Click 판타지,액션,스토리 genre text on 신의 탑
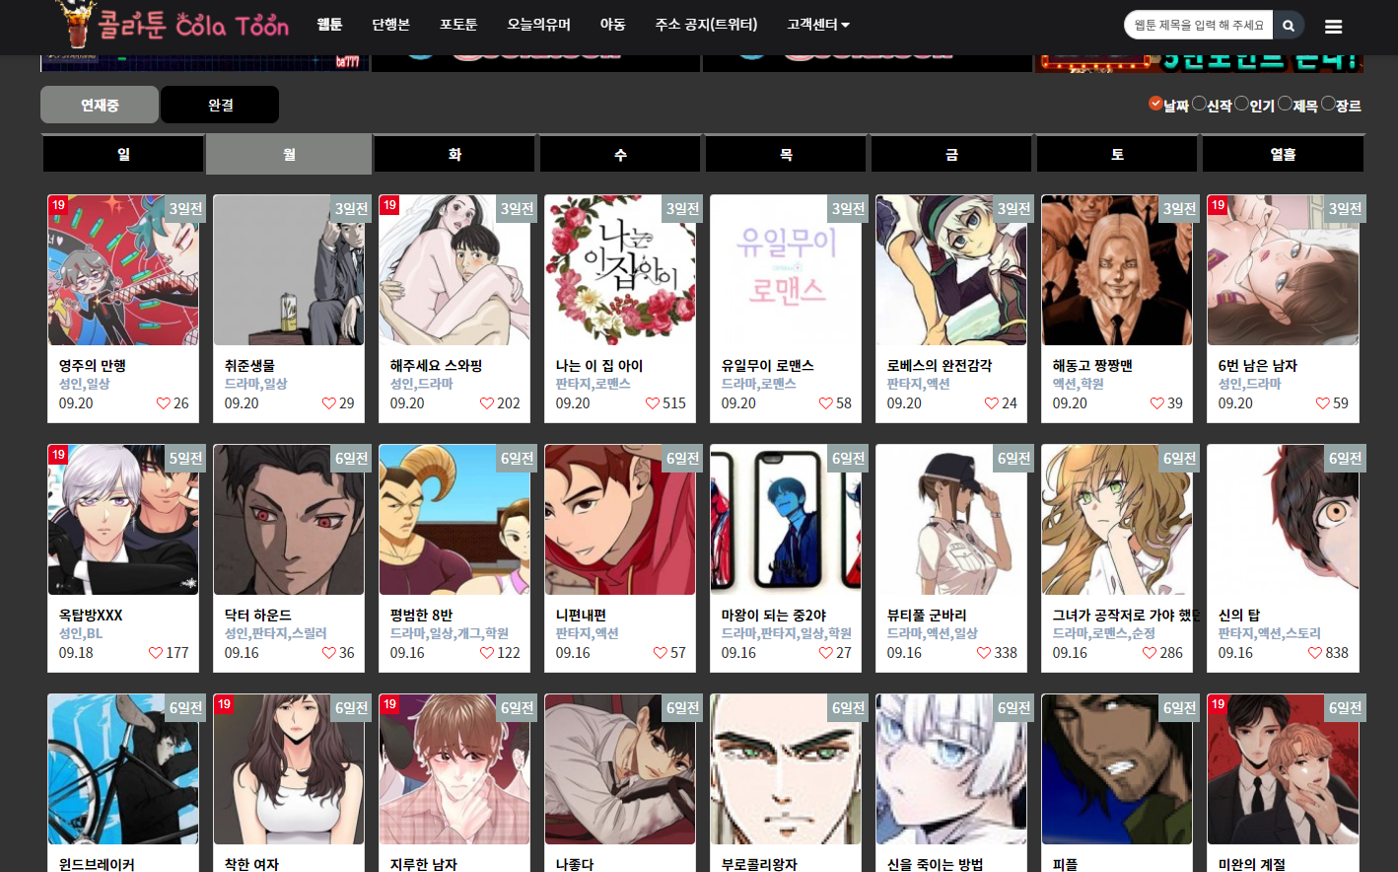 tap(1269, 633)
